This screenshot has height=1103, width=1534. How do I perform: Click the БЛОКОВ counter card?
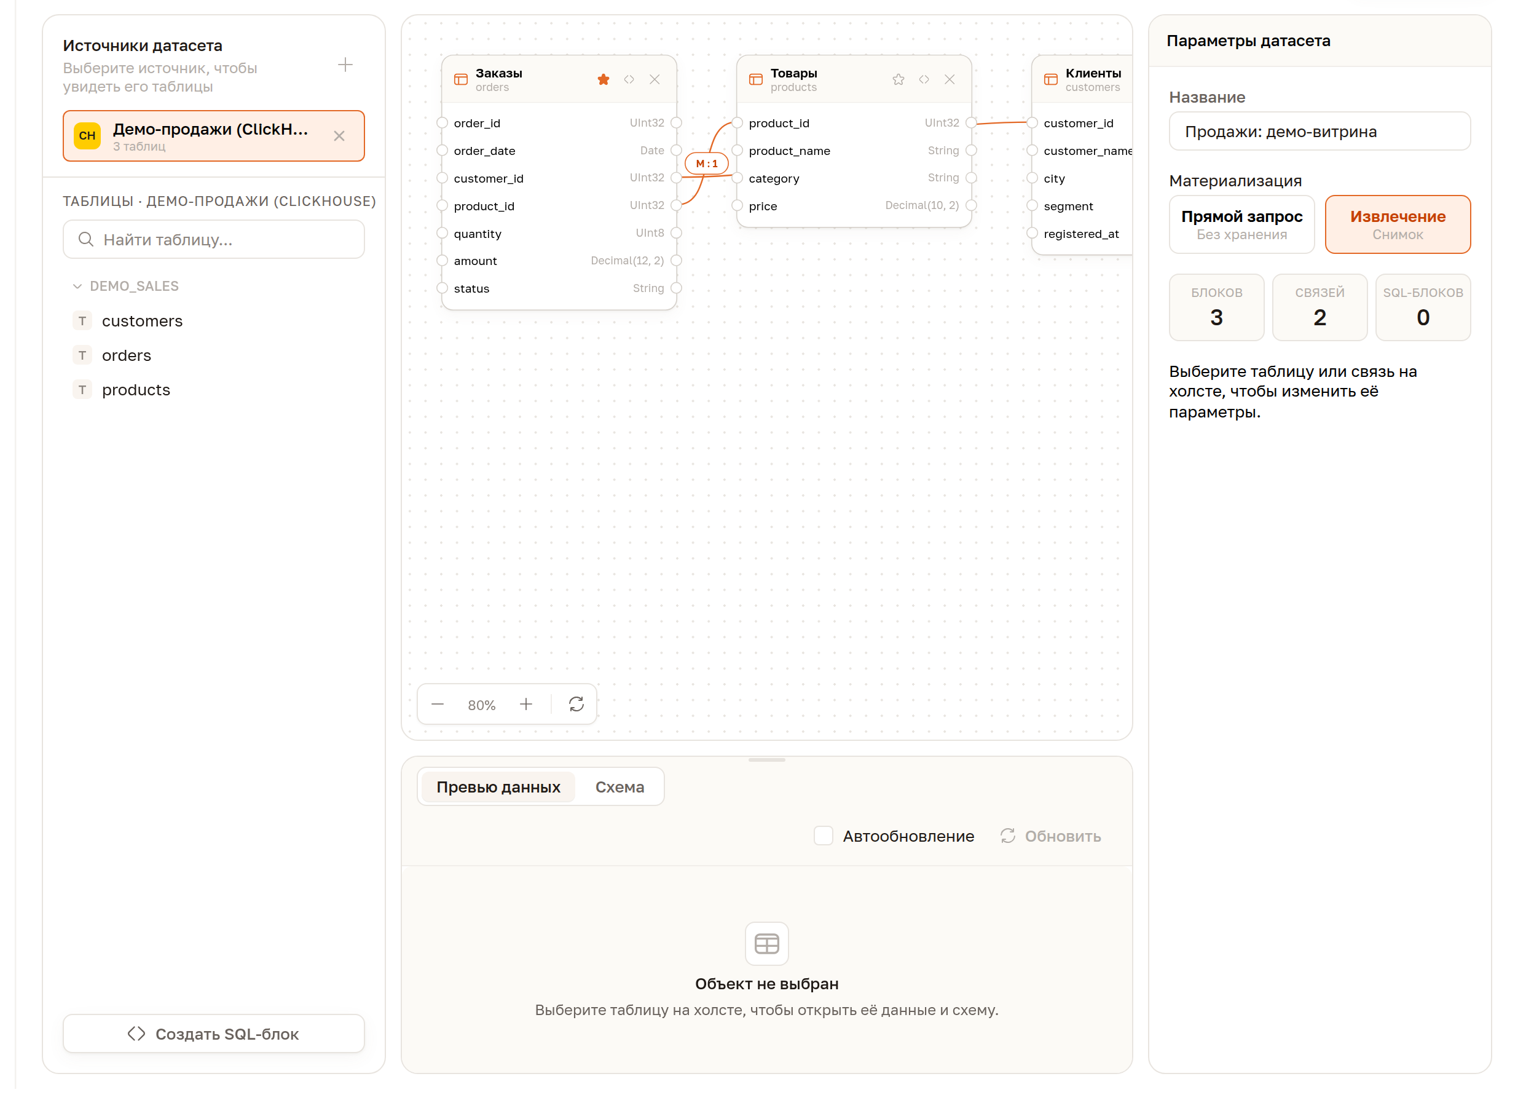(1216, 307)
